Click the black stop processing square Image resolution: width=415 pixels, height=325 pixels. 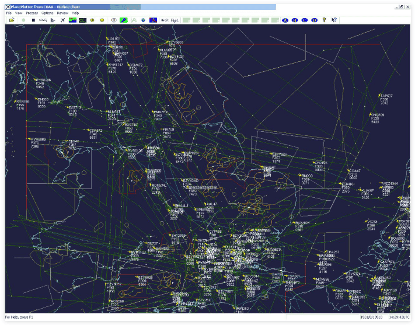pos(33,20)
